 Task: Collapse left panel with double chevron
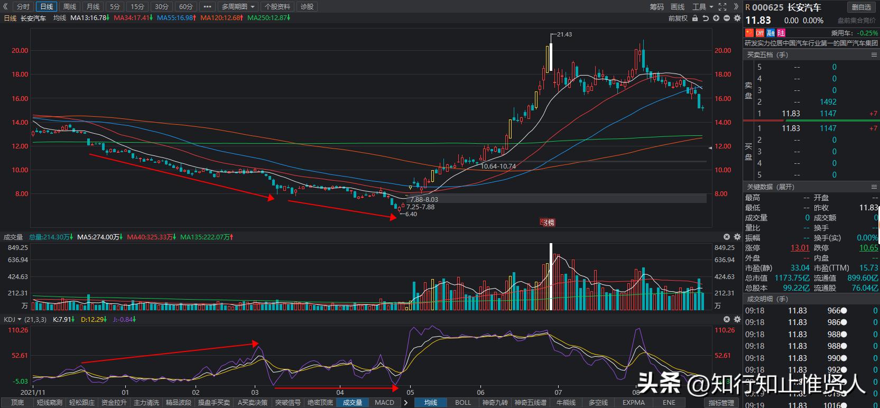tap(5, 7)
